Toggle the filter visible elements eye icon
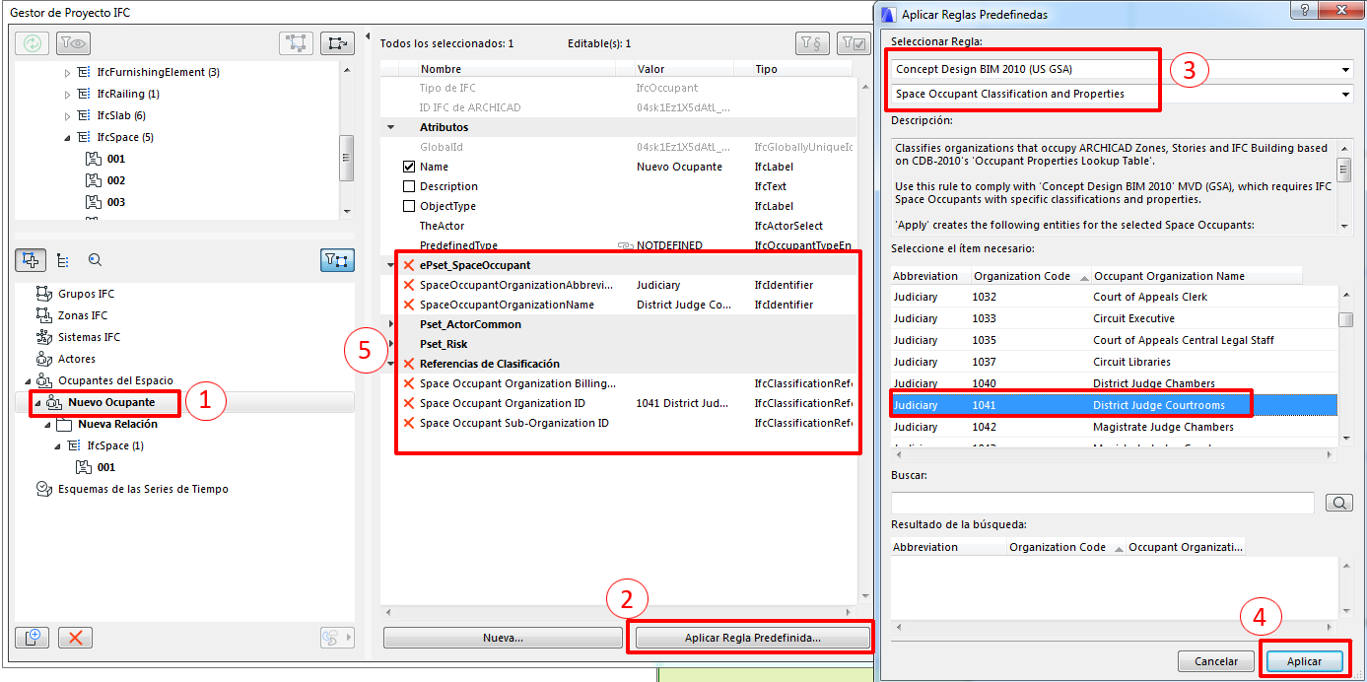 [x=73, y=43]
